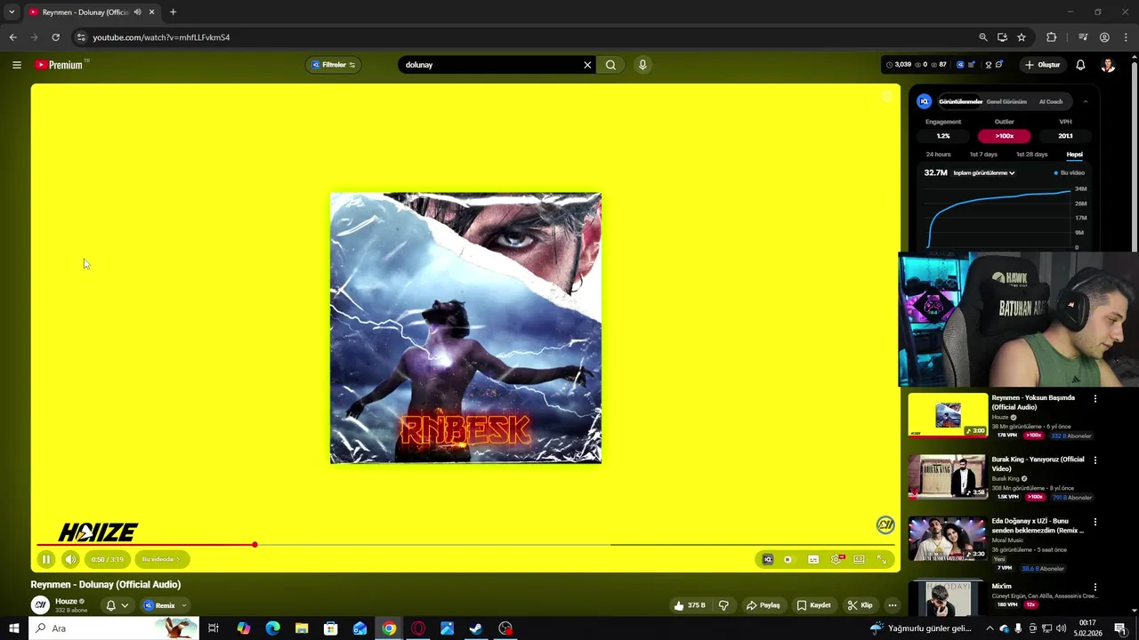The image size is (1139, 640).
Task: Click the Remix button
Action: pyautogui.click(x=159, y=605)
